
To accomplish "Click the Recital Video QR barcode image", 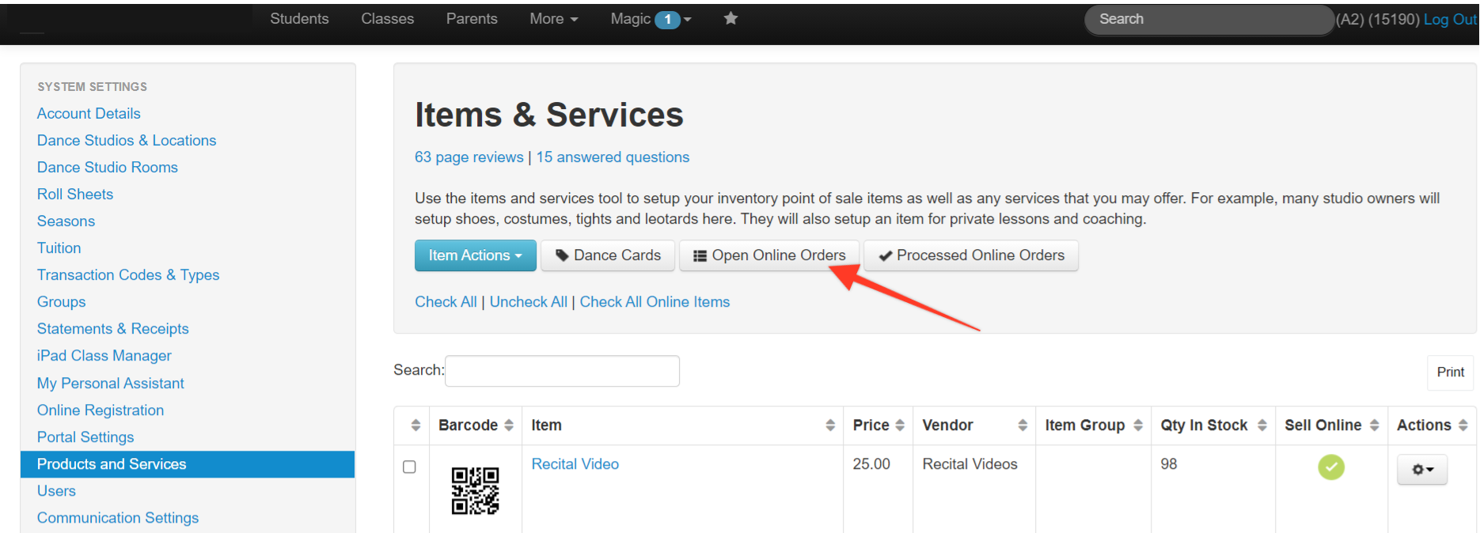I will 475,490.
